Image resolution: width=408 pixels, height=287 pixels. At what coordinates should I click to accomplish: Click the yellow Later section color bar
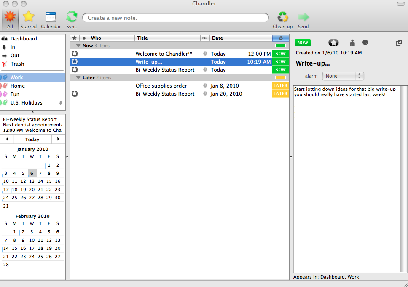point(281,78)
